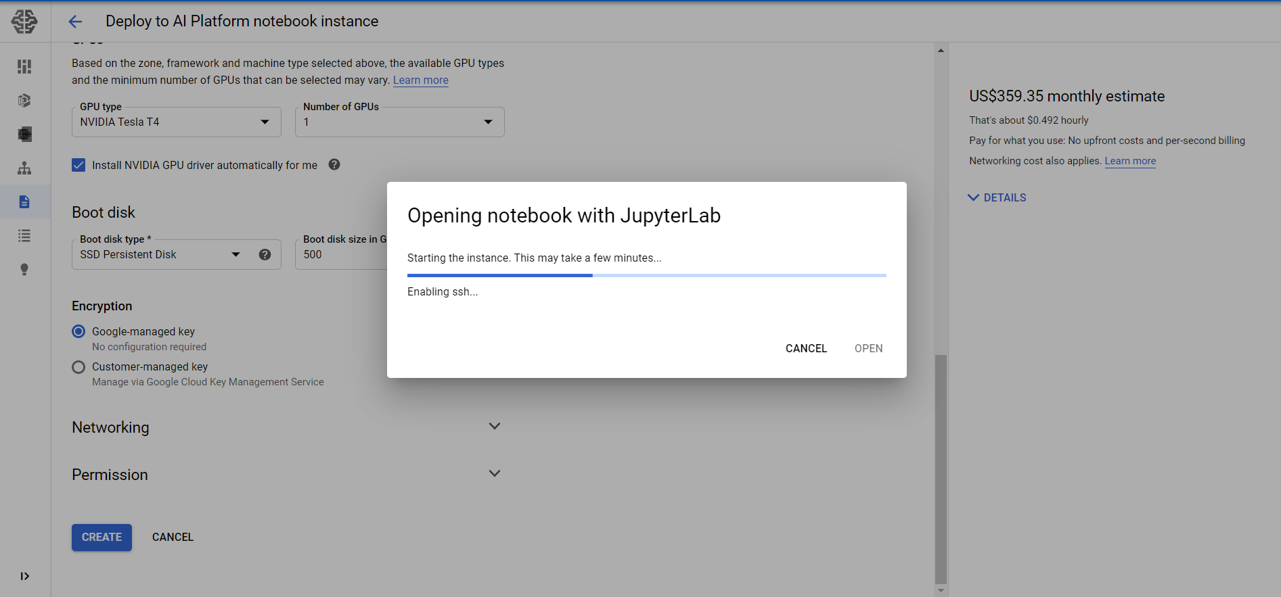Open the Number of GPUs dropdown
The width and height of the screenshot is (1281, 597).
(400, 122)
